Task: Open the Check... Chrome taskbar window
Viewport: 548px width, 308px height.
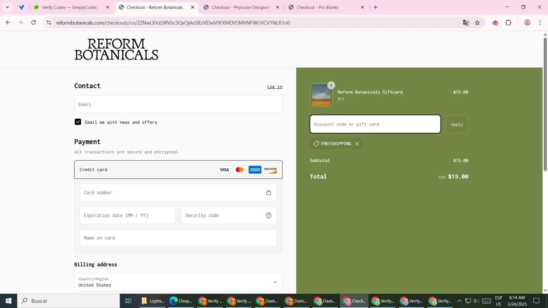Action: (354, 301)
